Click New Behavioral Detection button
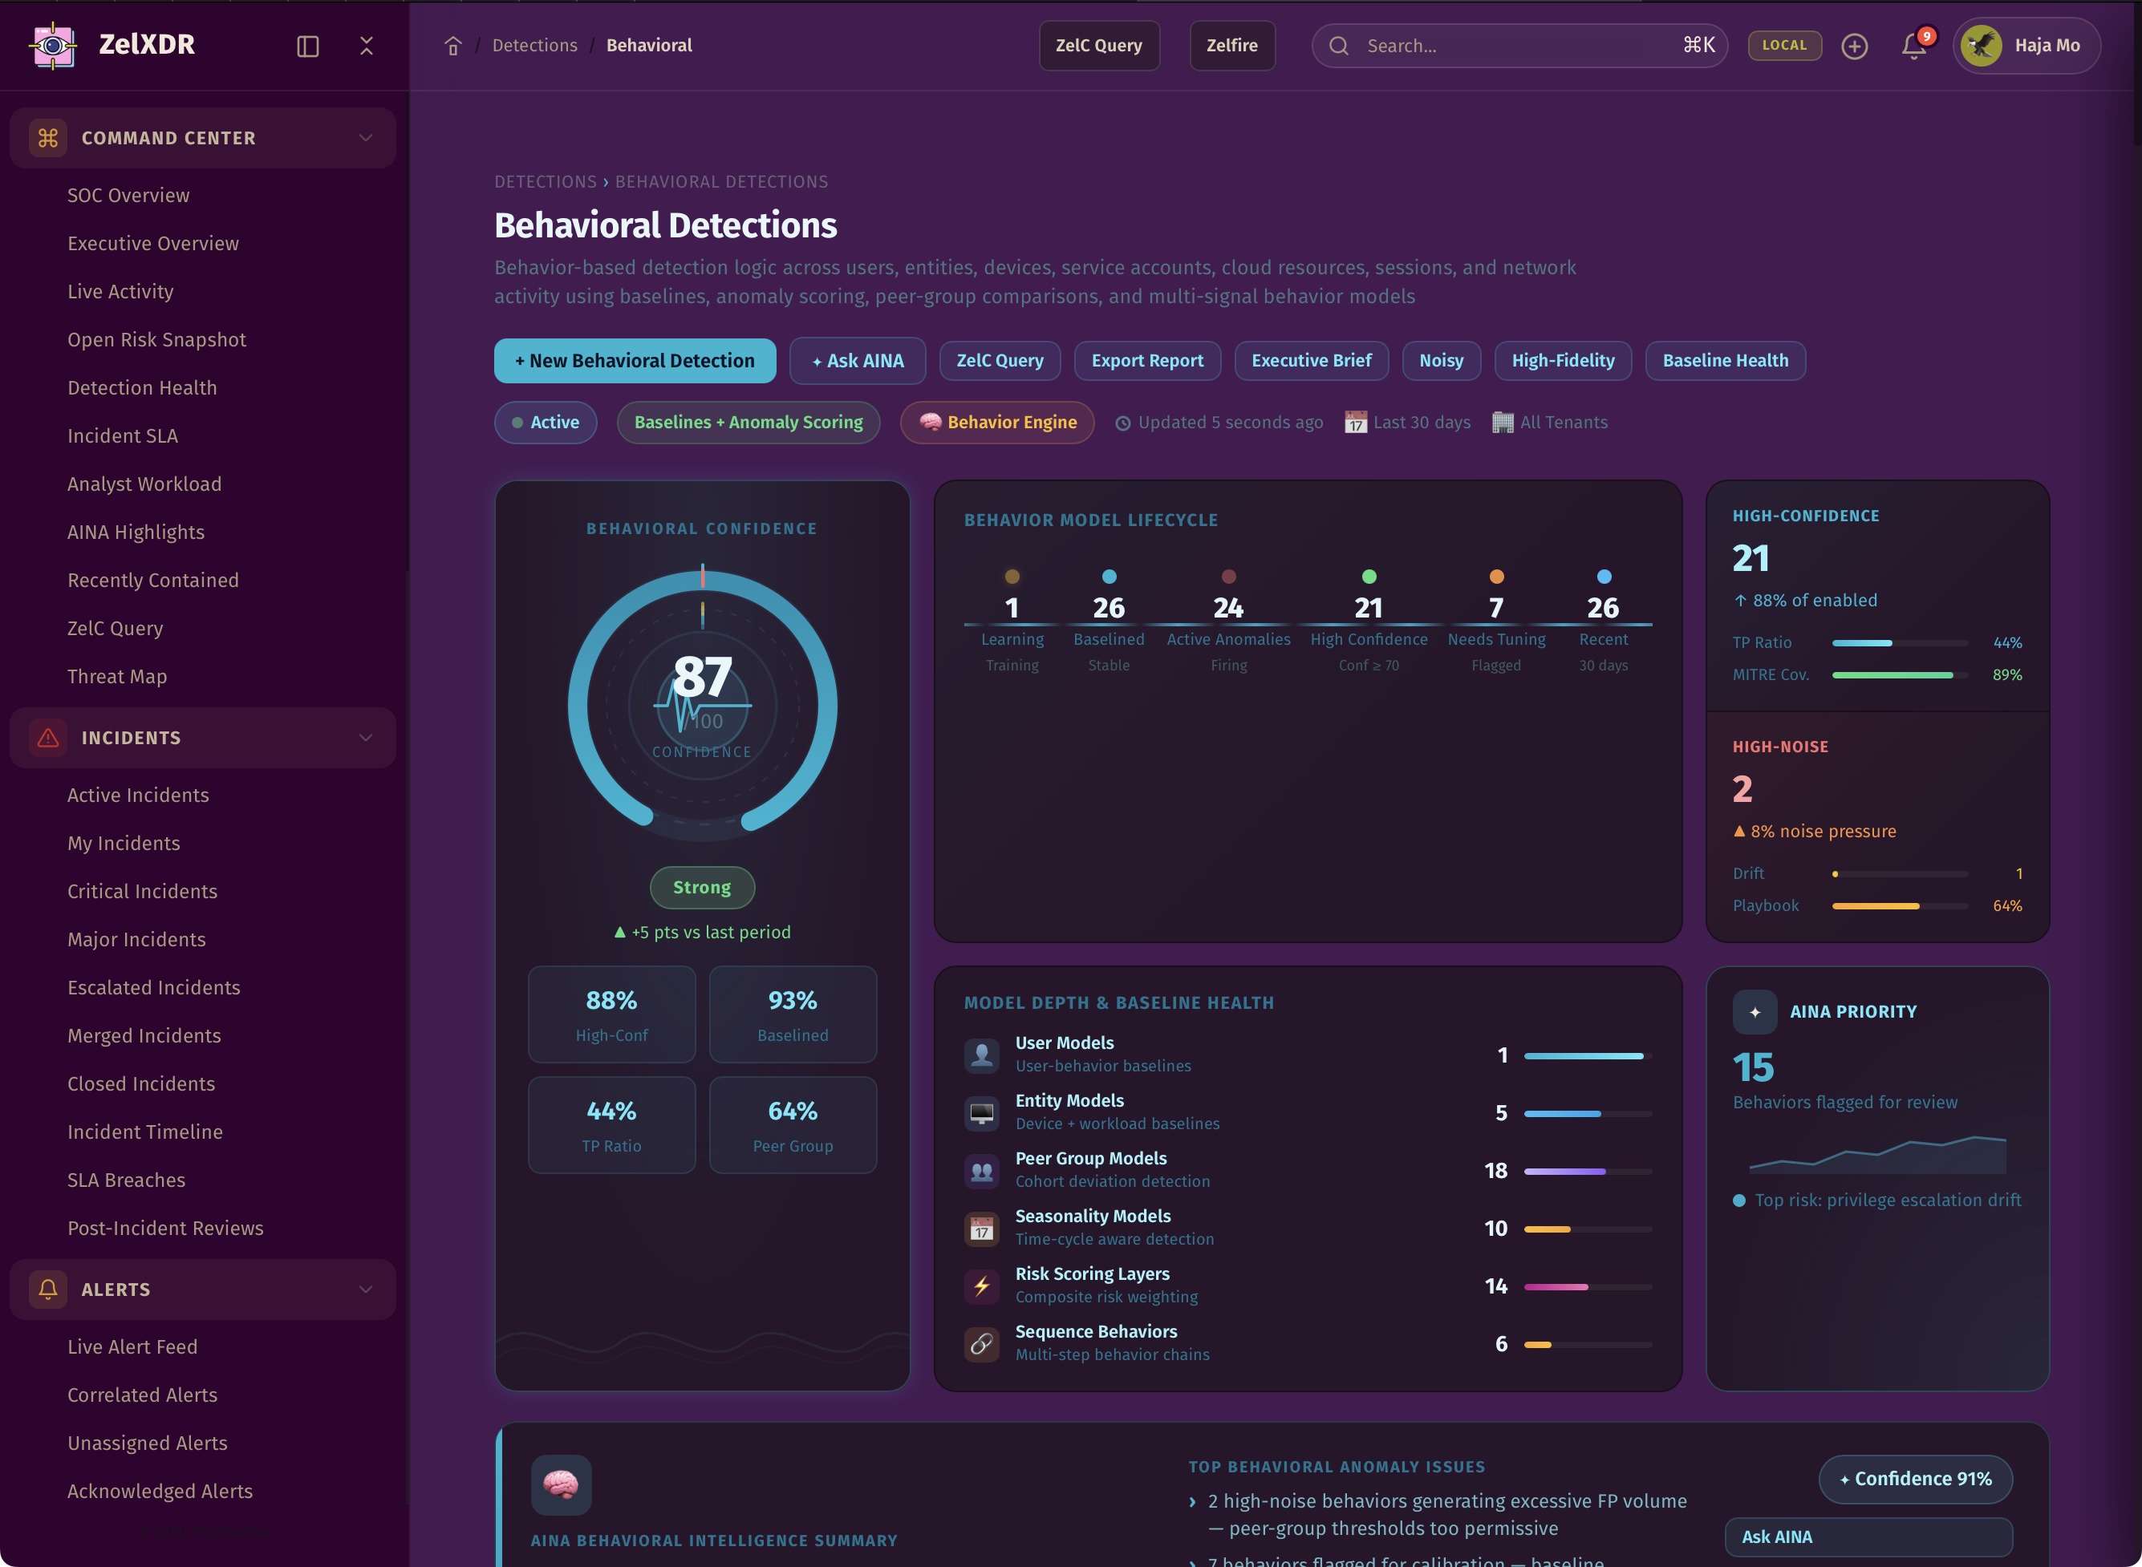The image size is (2142, 1567). click(x=635, y=360)
